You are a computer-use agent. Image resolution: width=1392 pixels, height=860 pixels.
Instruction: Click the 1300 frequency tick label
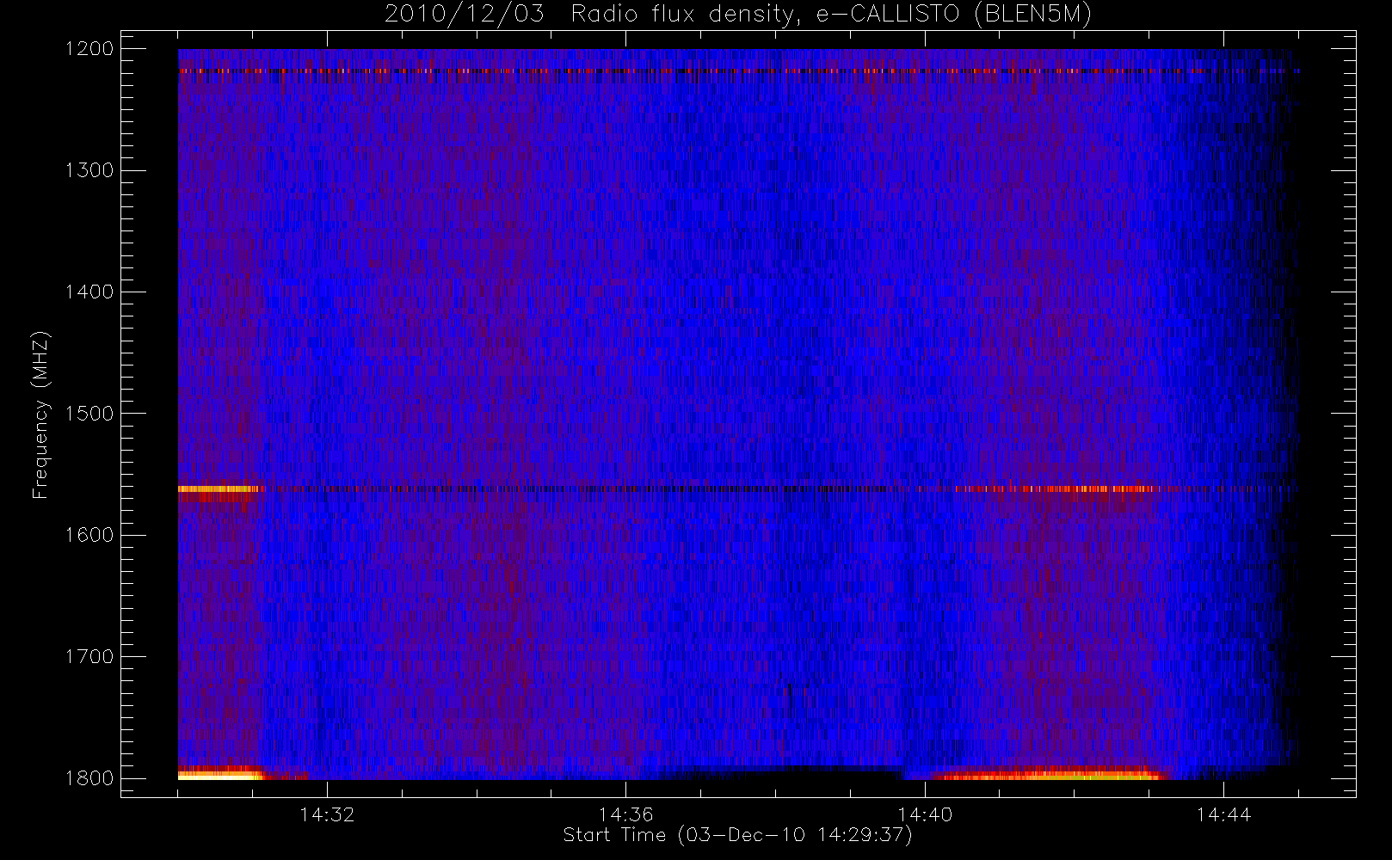coord(89,170)
